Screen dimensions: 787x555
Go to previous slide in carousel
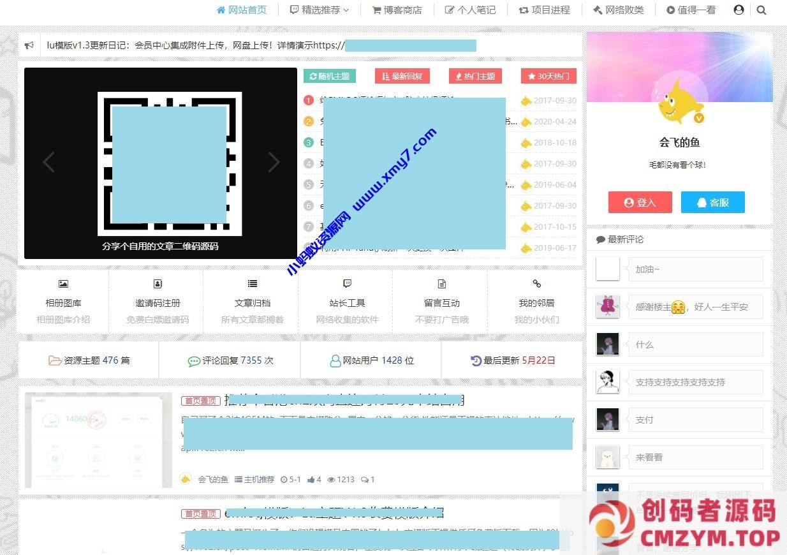coord(48,162)
